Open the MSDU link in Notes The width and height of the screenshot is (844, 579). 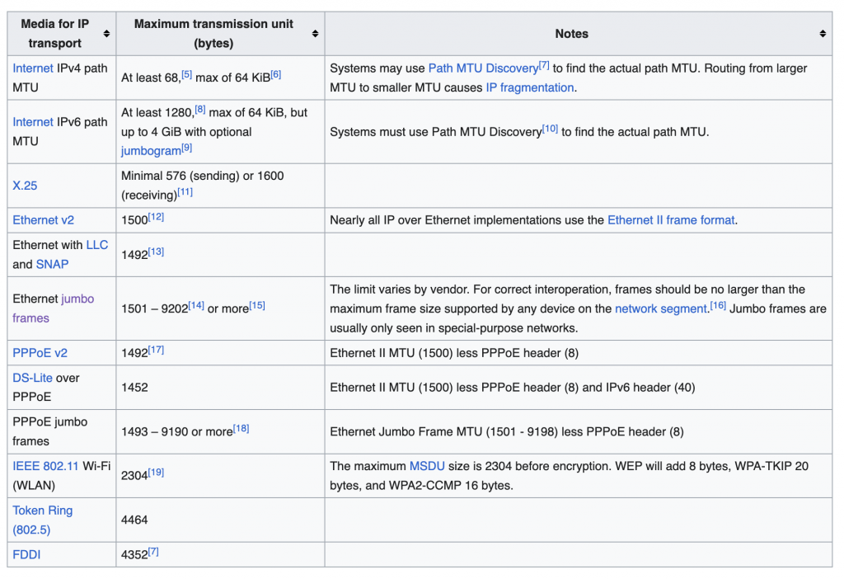(428, 466)
